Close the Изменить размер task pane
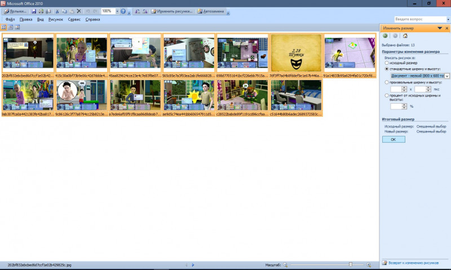The image size is (451, 270). [x=446, y=28]
